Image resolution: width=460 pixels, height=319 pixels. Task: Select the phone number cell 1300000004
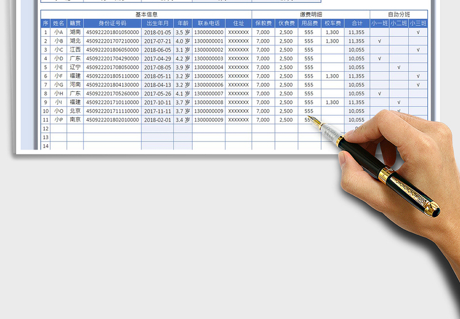pyautogui.click(x=208, y=67)
